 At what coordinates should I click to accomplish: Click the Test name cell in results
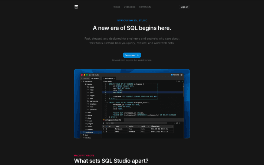pos(121,132)
